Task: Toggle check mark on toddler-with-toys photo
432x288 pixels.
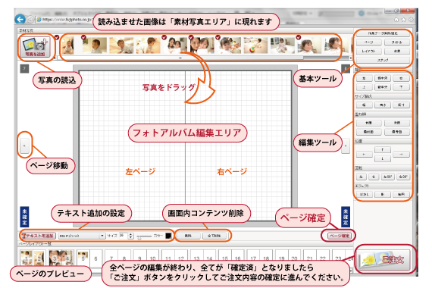Action: (x=218, y=37)
